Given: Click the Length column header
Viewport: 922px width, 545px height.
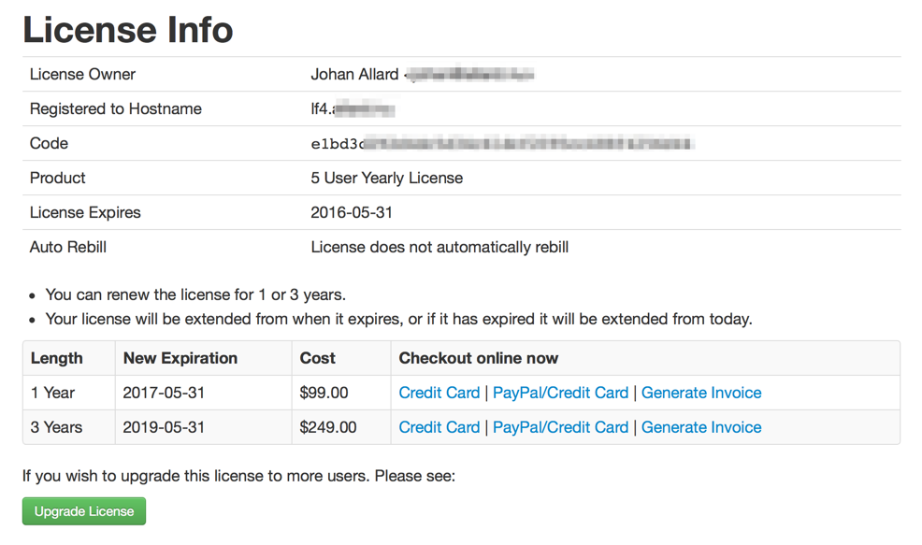Looking at the screenshot, I should coord(57,358).
